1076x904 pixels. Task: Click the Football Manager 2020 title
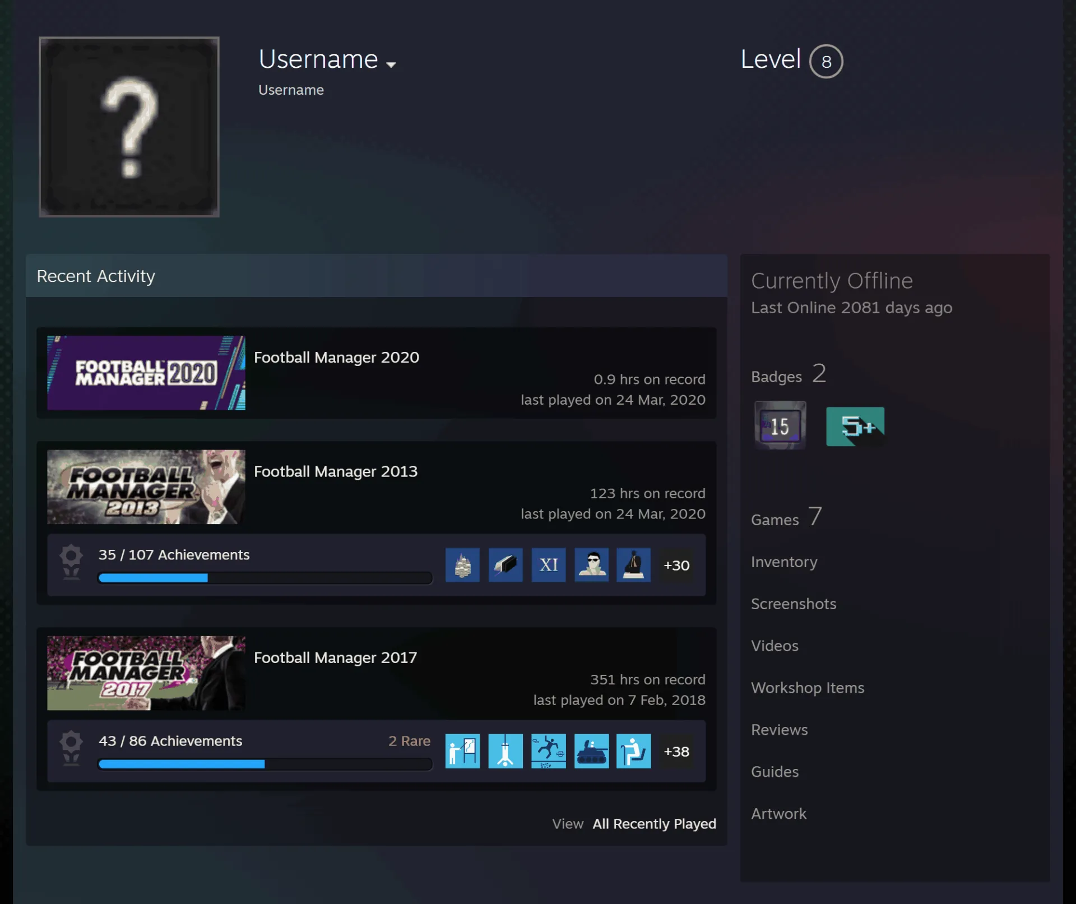pyautogui.click(x=336, y=358)
